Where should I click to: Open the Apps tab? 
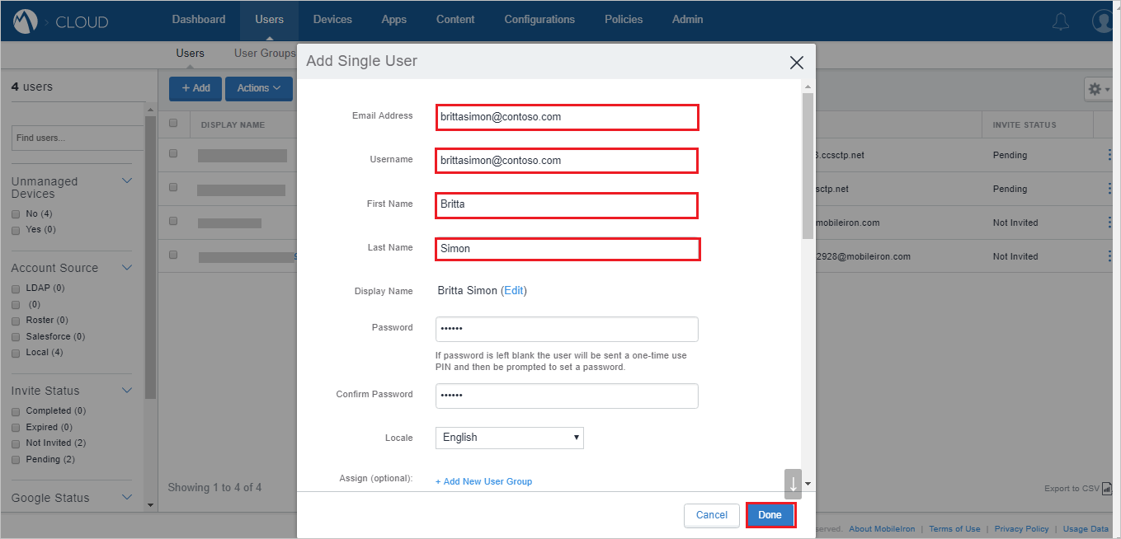(x=394, y=20)
